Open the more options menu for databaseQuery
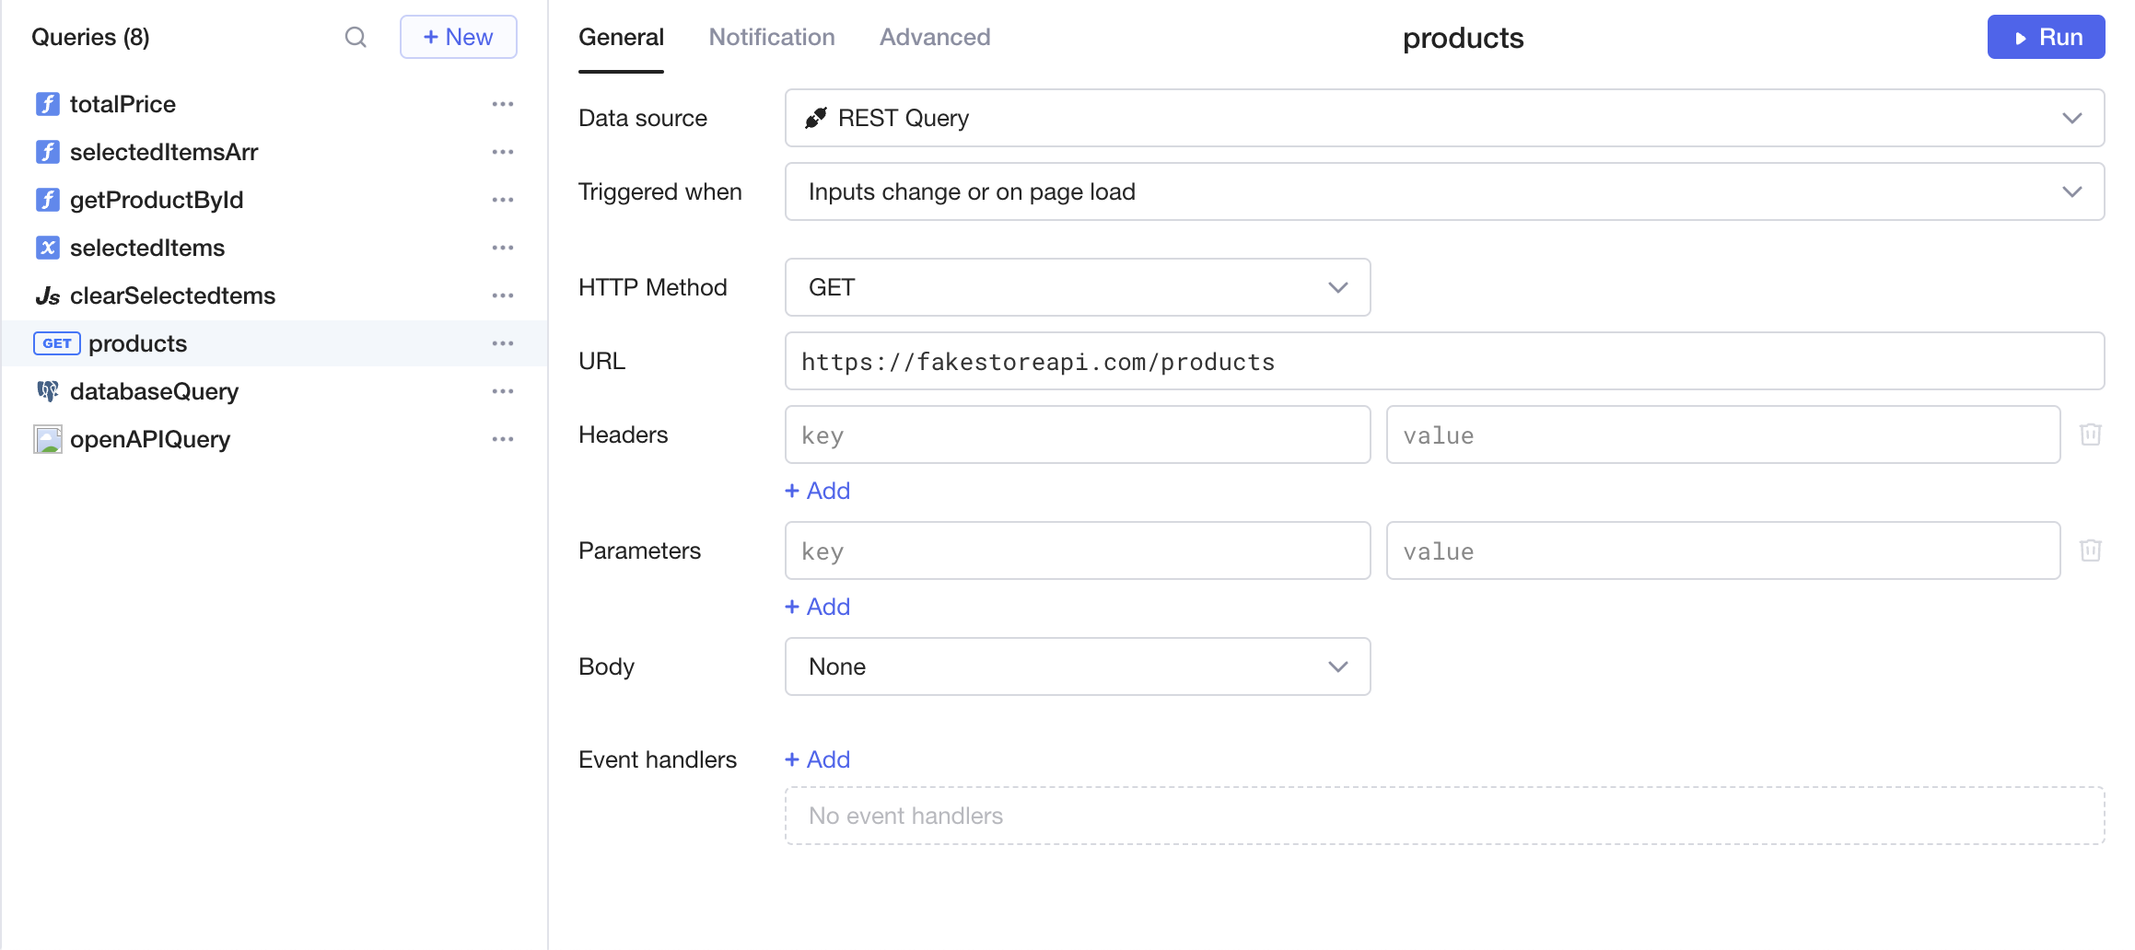 pyautogui.click(x=503, y=391)
